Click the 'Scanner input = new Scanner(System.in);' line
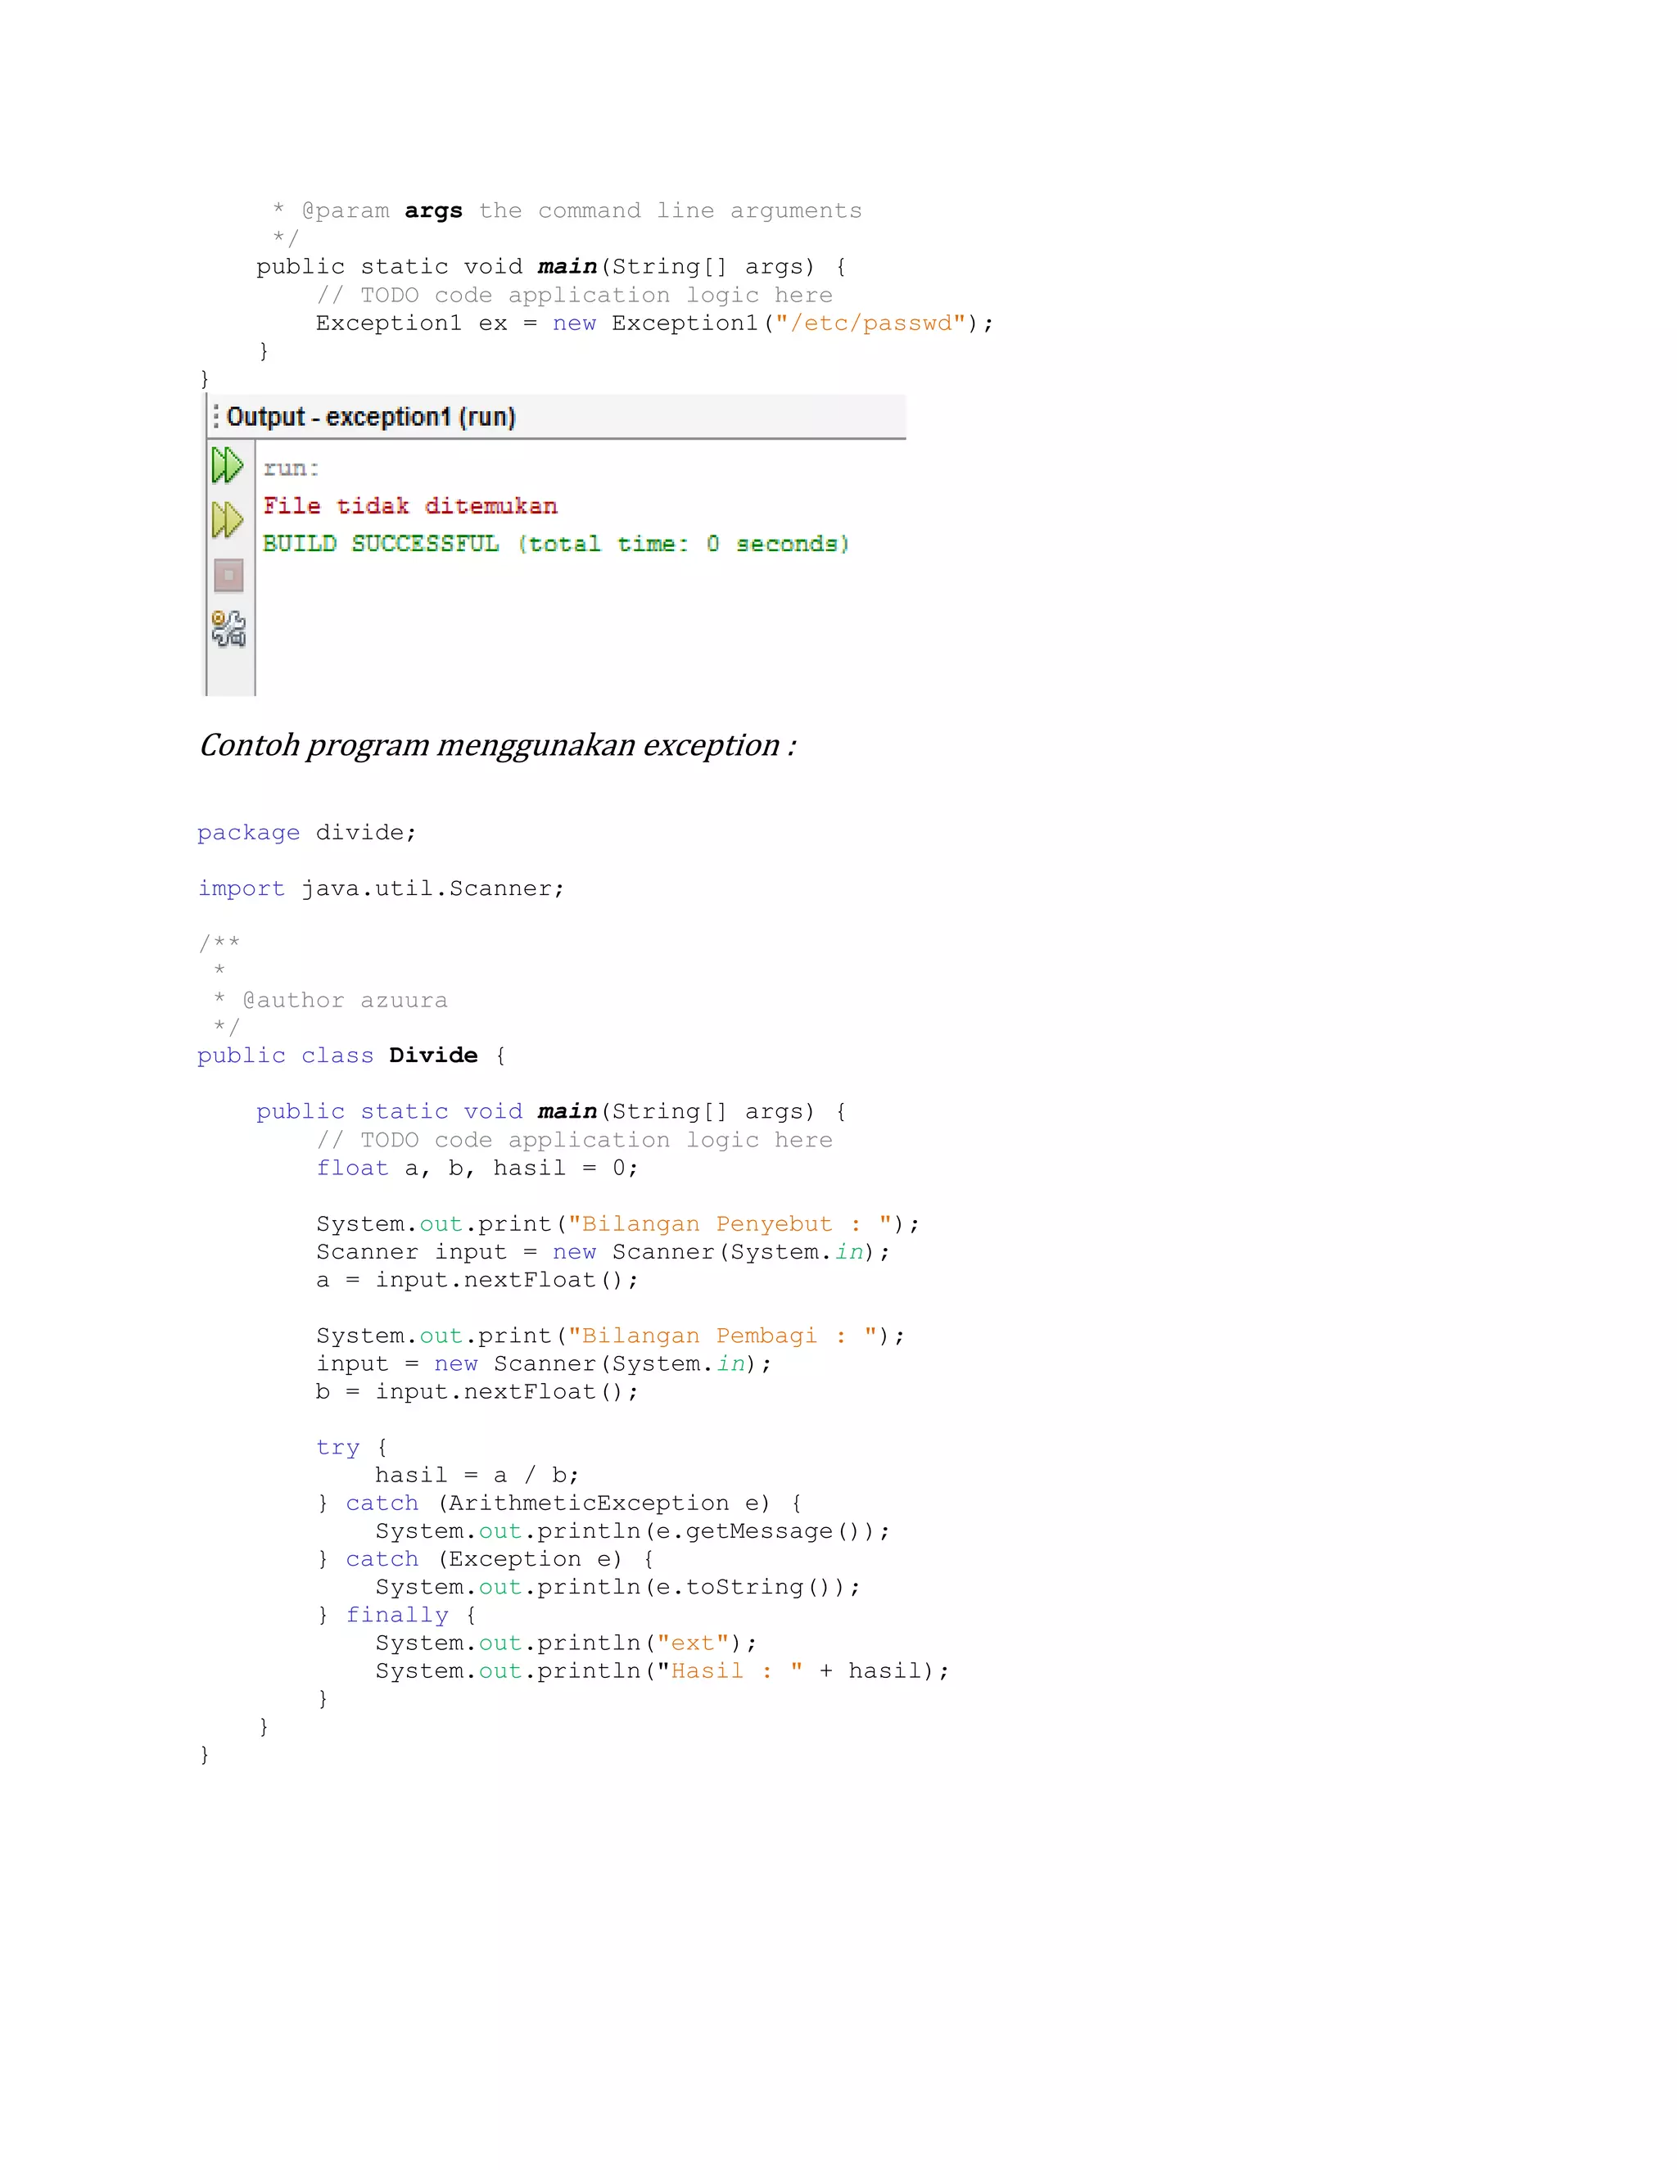This screenshot has width=1677, height=2170. (x=603, y=1252)
